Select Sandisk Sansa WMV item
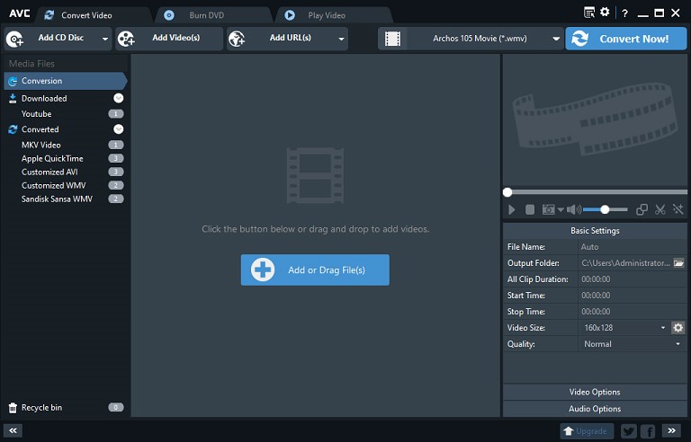This screenshot has height=442, width=691. point(57,199)
